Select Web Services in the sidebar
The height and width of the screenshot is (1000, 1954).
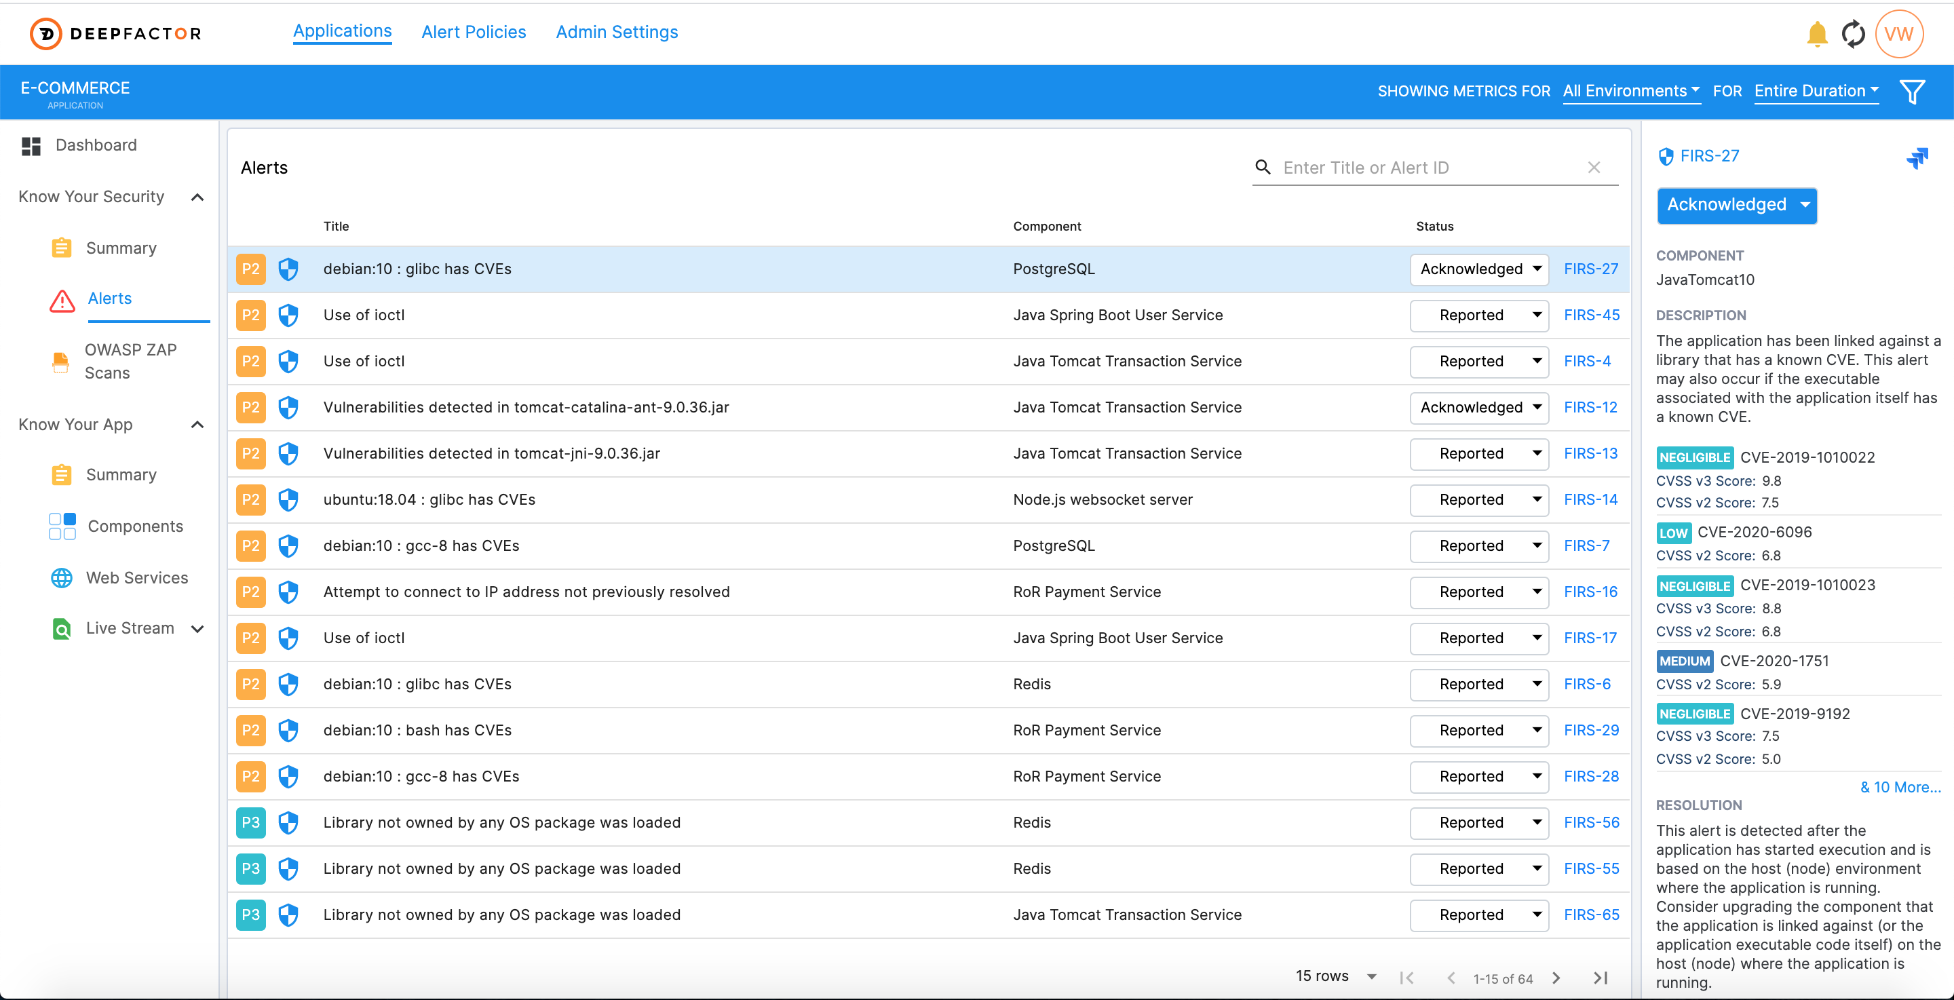click(x=136, y=578)
